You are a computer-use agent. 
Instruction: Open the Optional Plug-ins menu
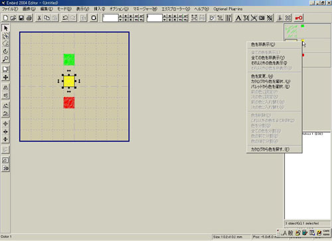pyautogui.click(x=228, y=9)
